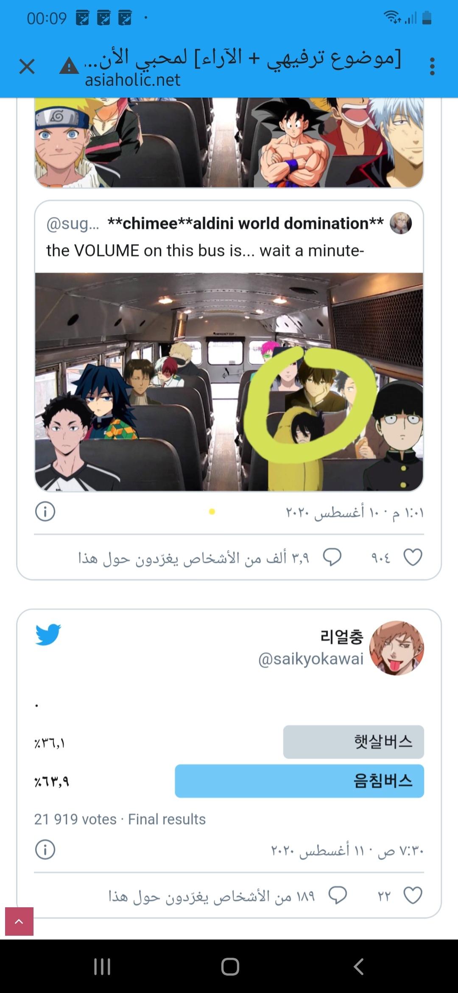Open the circled bus image in quoted tweet
The image size is (458, 993).
coord(229,382)
